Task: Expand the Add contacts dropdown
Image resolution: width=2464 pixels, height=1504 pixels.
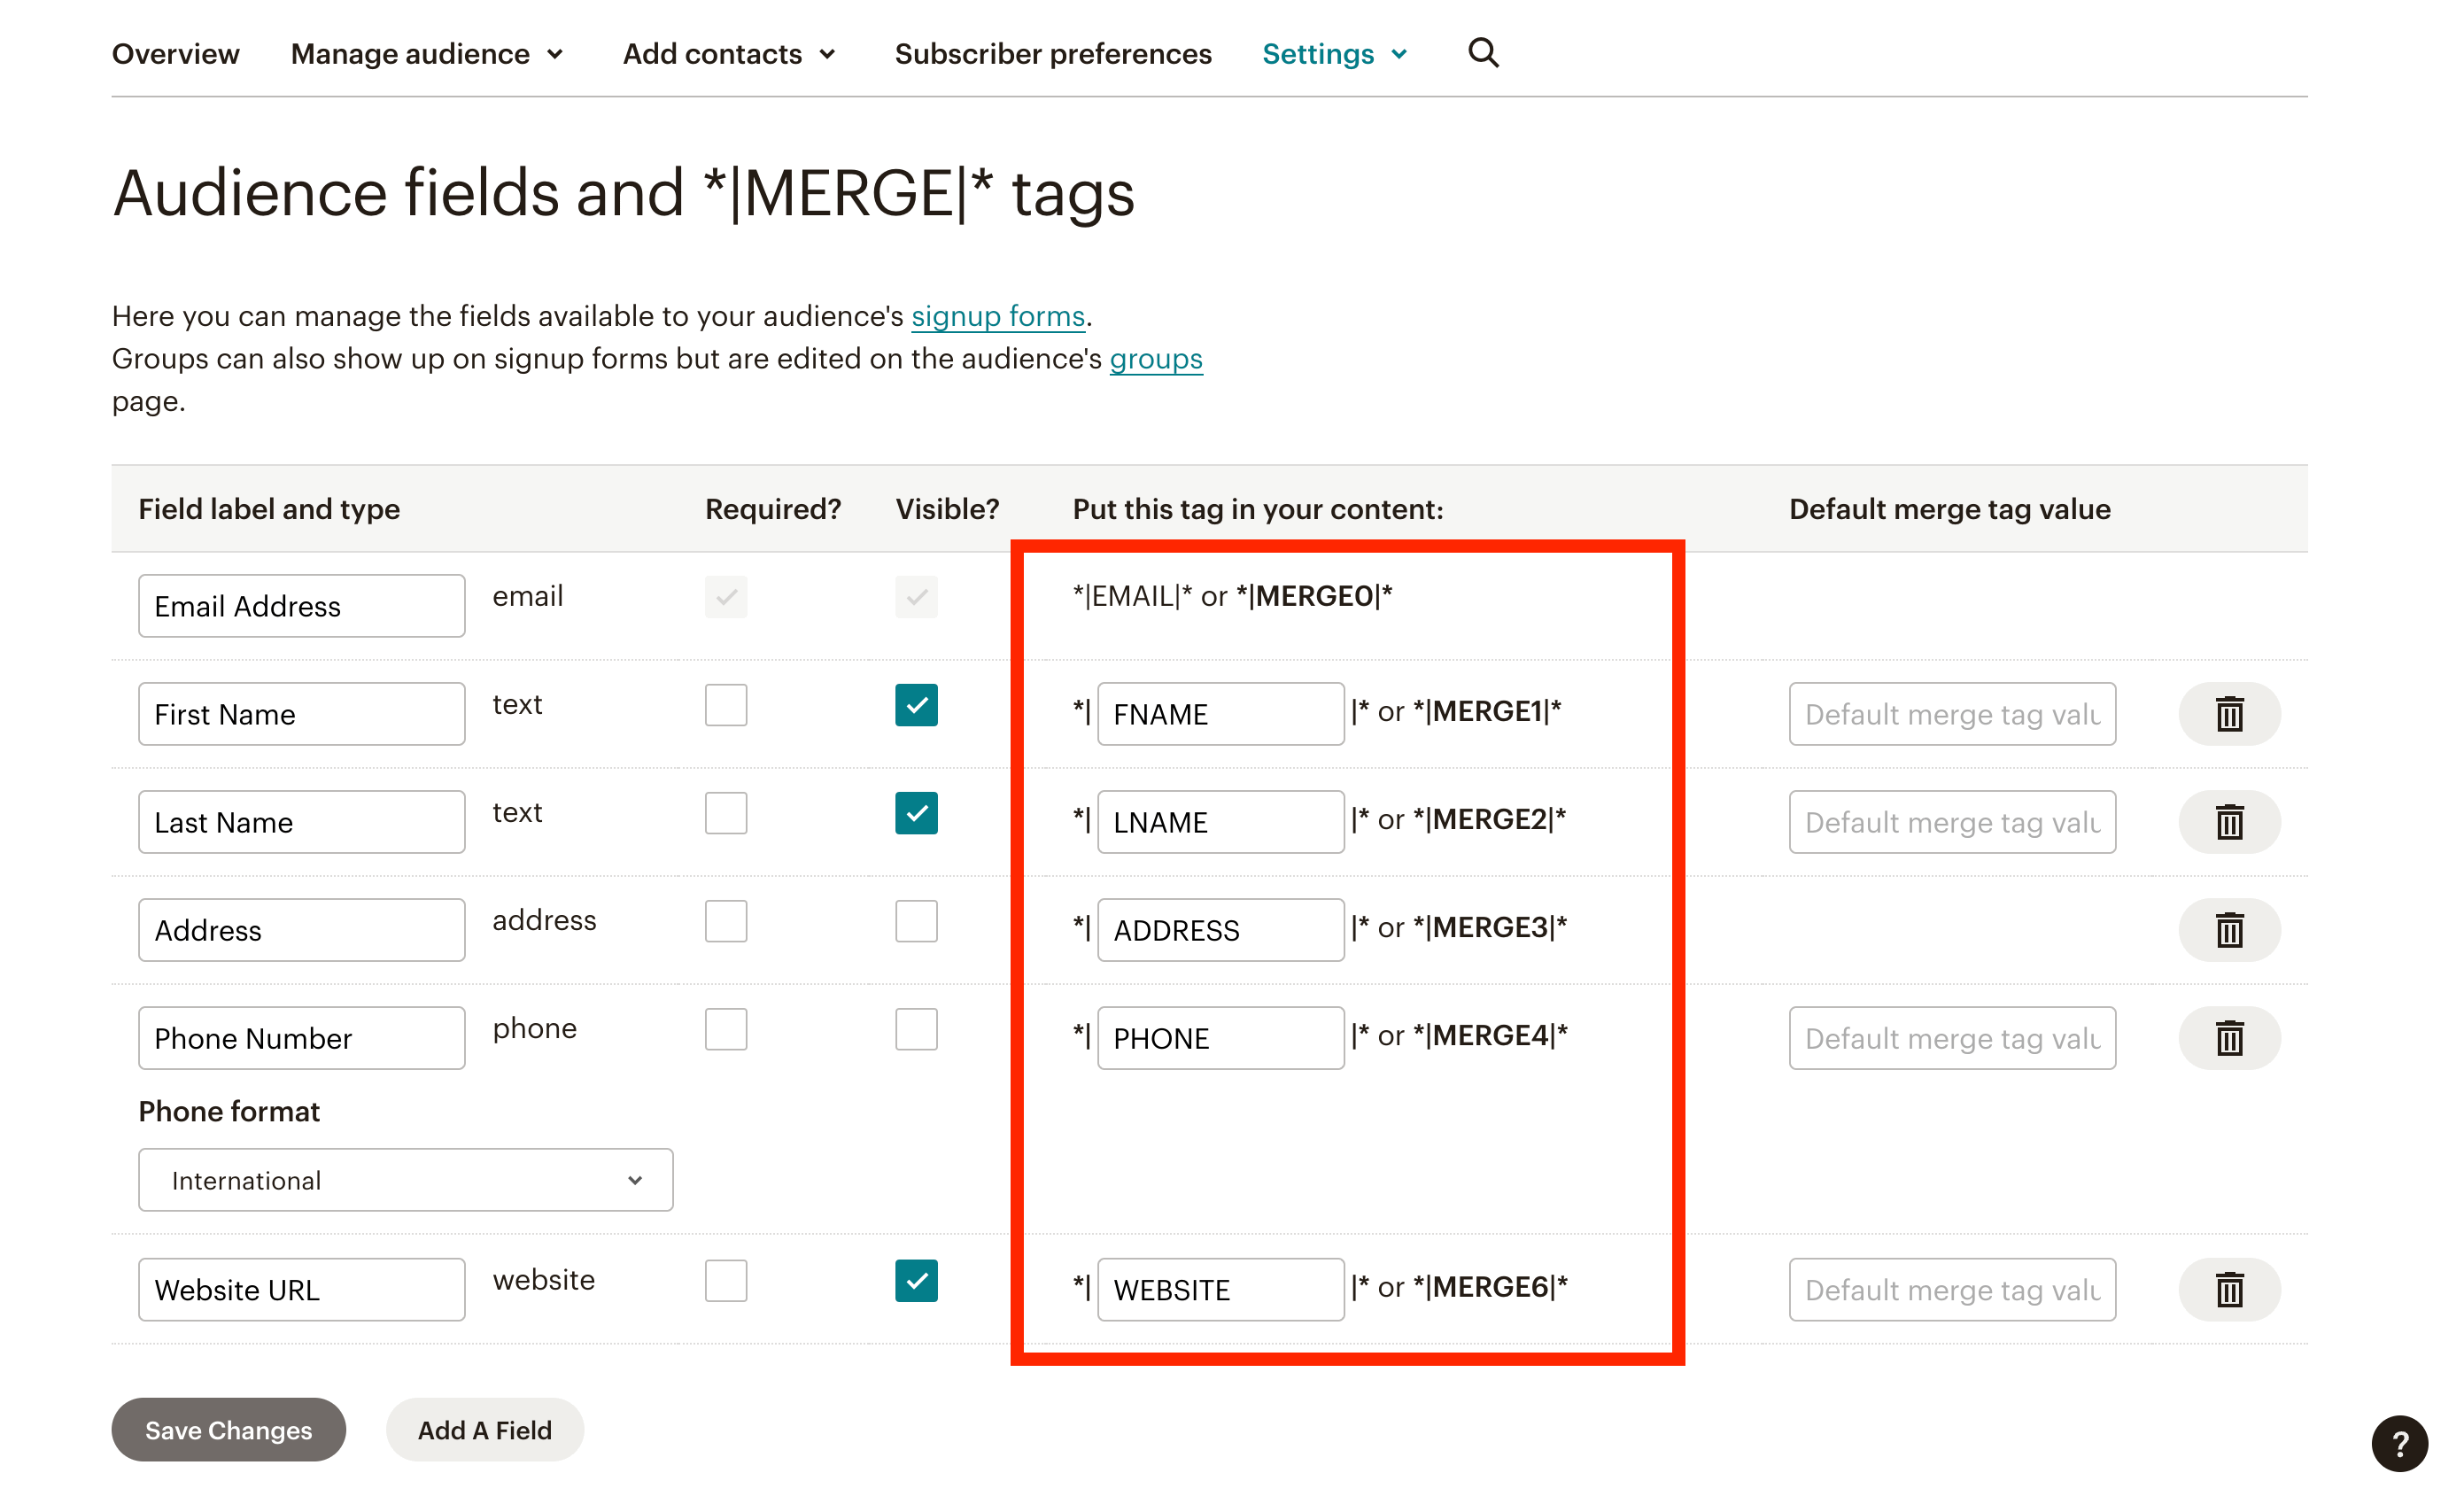Action: 728,54
